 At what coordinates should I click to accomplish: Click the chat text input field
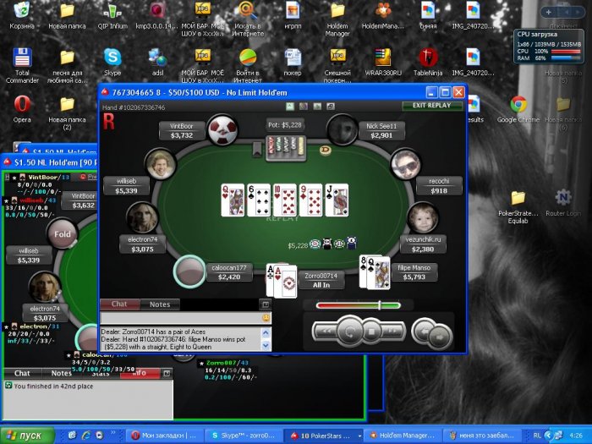click(181, 318)
